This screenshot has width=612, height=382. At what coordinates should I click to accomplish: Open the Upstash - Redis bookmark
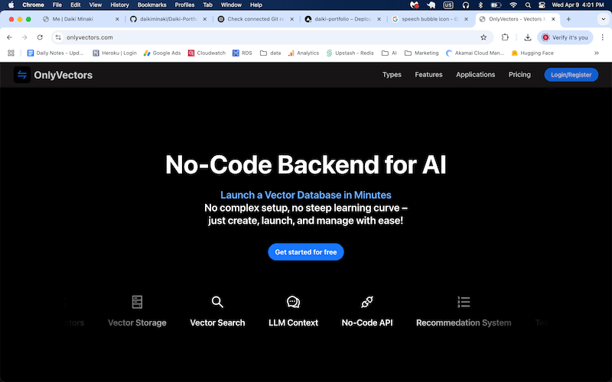click(350, 53)
